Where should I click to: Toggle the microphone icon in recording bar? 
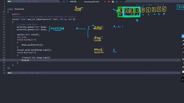click(67, 2)
